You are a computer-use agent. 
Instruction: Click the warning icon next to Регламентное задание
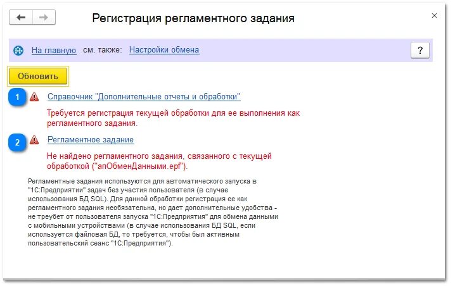[x=34, y=140]
